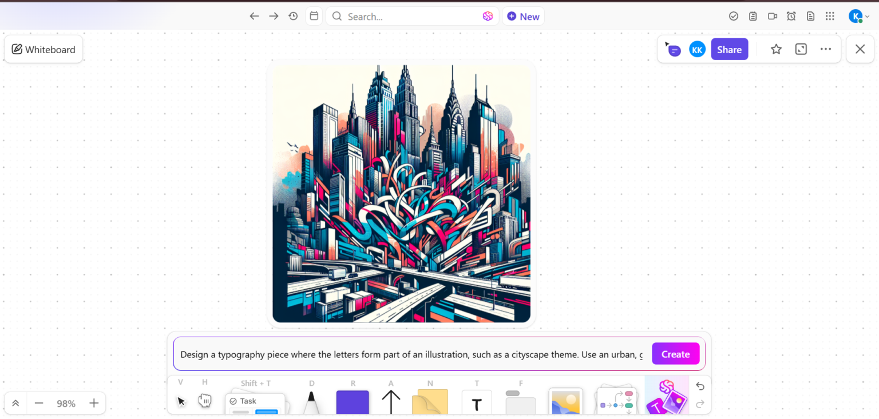Click the New button
Image resolution: width=879 pixels, height=419 pixels.
click(x=522, y=16)
